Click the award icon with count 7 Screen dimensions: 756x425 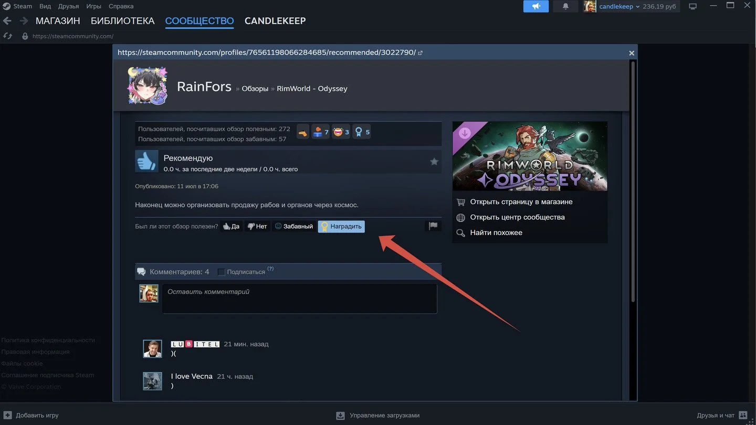click(x=320, y=132)
